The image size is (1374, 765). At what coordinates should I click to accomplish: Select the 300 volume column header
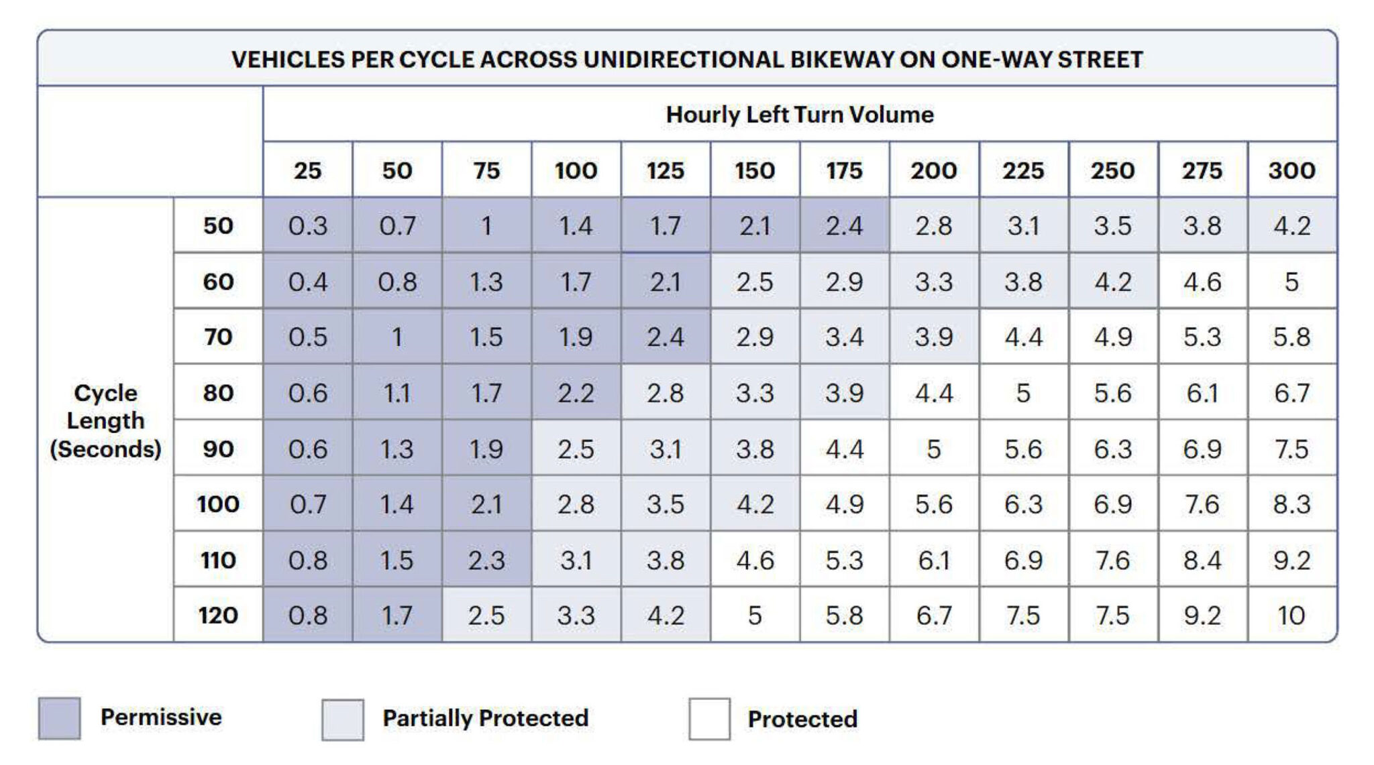point(1291,170)
